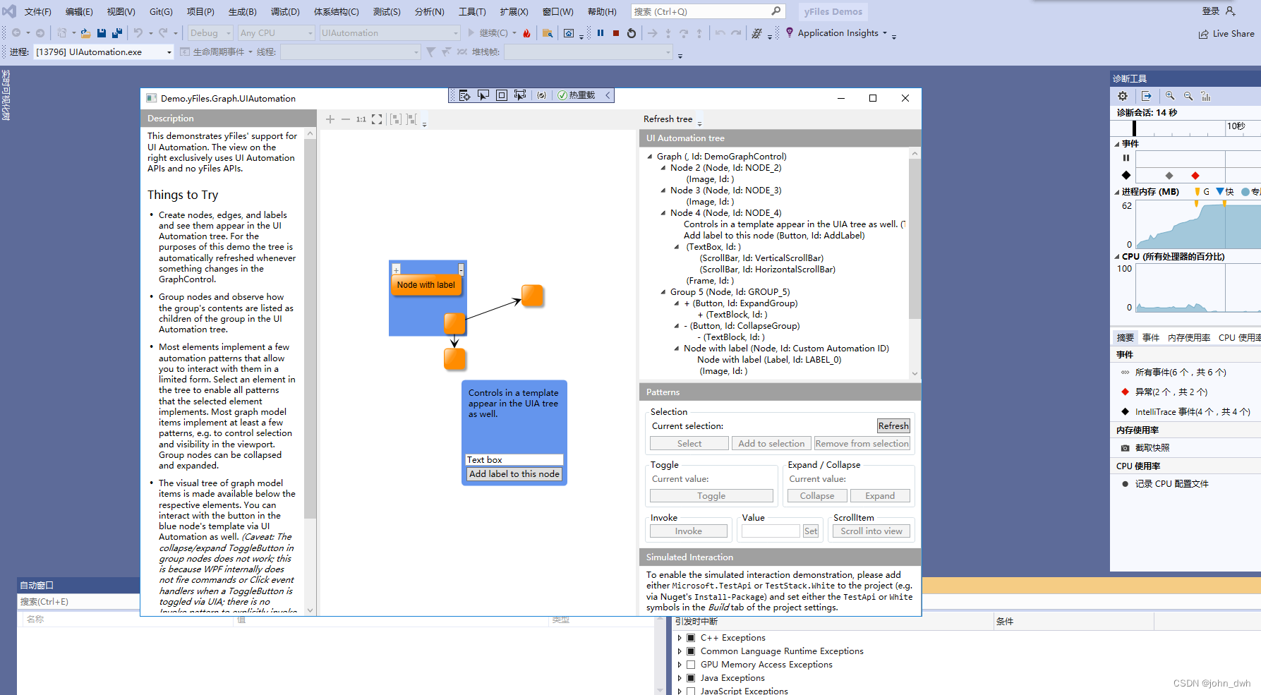The height and width of the screenshot is (695, 1261).
Task: Toggle C++ Exceptions checkbox
Action: [691, 638]
